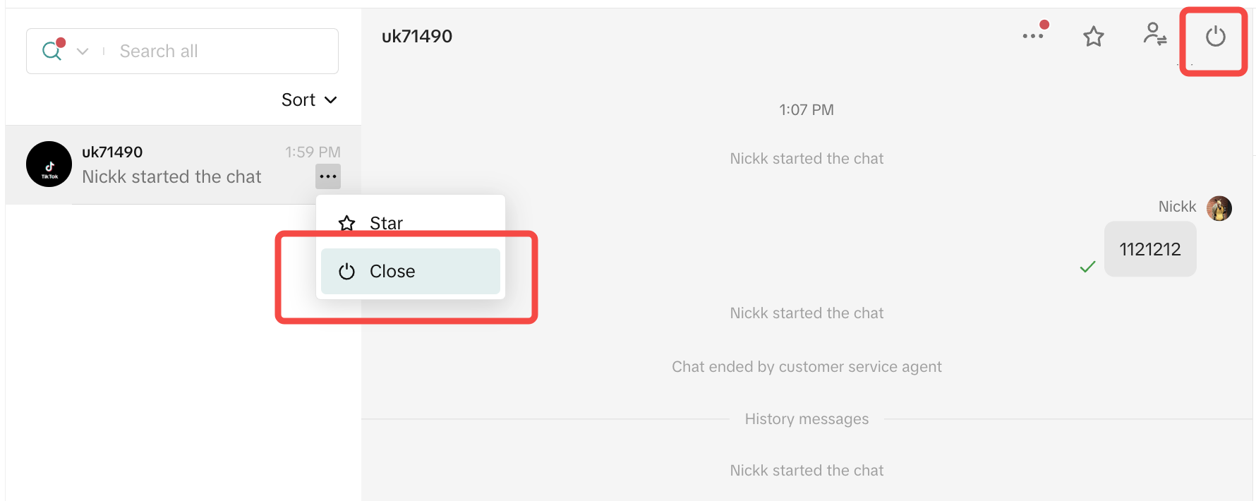Open the three-dot menu on the conversation row

(328, 176)
